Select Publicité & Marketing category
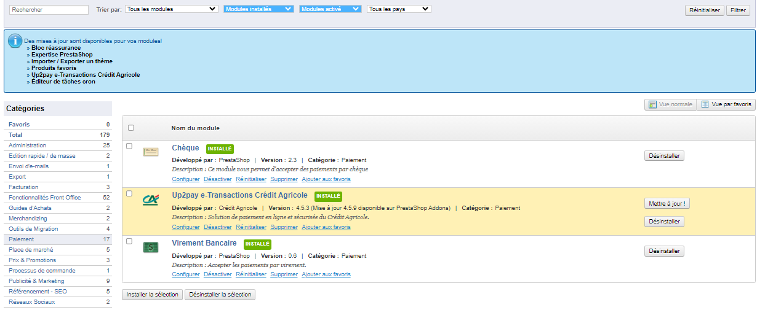The image size is (757, 318). pos(58,281)
